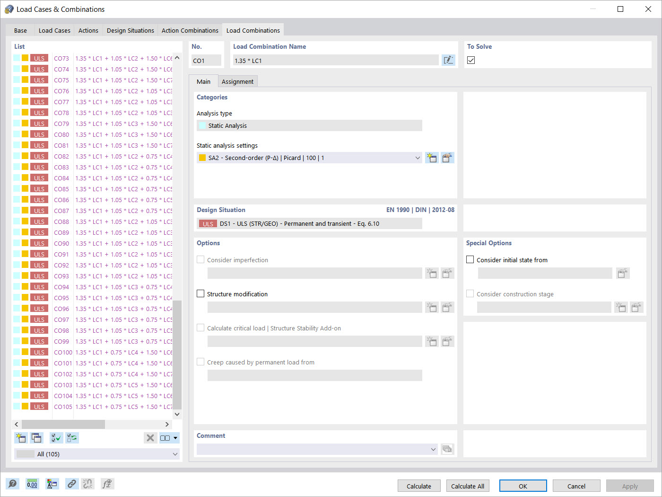Image resolution: width=662 pixels, height=497 pixels.
Task: Click new stability analysis settings icon
Action: click(432, 341)
